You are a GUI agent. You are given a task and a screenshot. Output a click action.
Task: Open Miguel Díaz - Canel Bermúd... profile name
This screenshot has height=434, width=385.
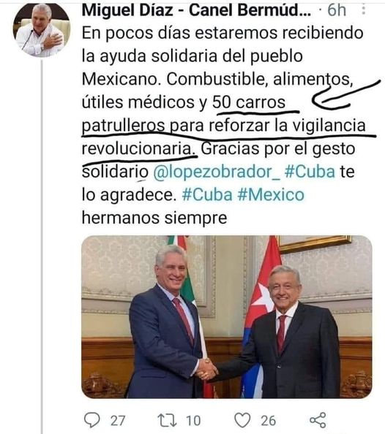[x=196, y=10]
